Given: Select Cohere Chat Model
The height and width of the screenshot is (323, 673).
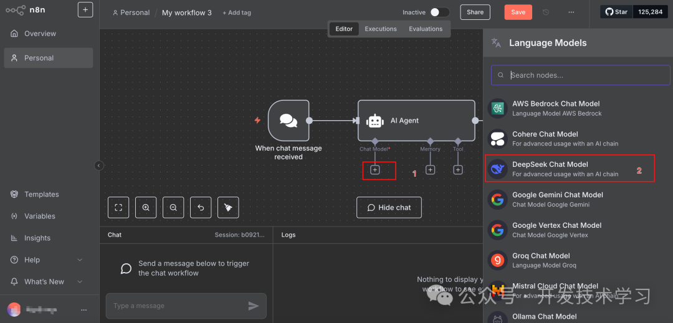Looking at the screenshot, I should point(578,138).
